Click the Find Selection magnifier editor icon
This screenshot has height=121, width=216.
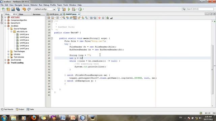point(64,18)
